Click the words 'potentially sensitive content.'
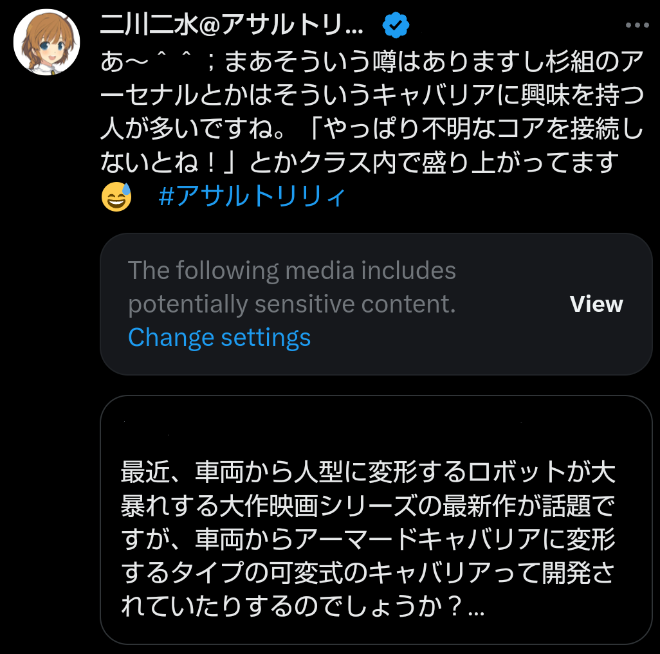The height and width of the screenshot is (654, 660). coord(291,305)
